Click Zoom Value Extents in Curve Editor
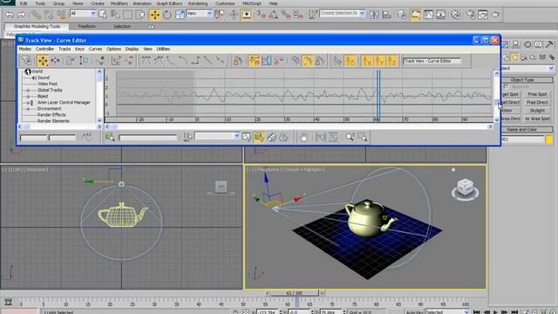Viewport: 558px width, 314px height. pyautogui.click(x=333, y=137)
